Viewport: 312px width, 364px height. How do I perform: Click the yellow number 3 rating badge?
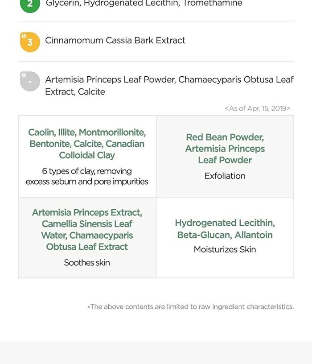[x=30, y=42]
